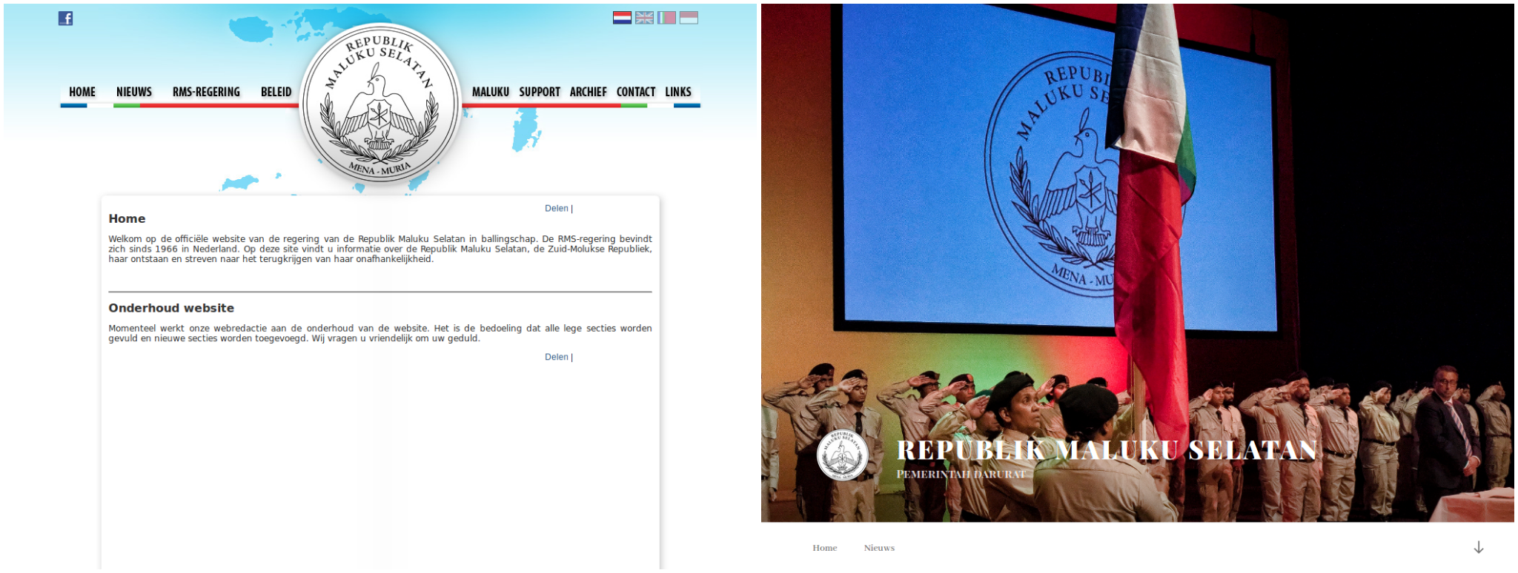Image resolution: width=1518 pixels, height=573 pixels.
Task: Open the LINKS menu item
Action: (678, 92)
